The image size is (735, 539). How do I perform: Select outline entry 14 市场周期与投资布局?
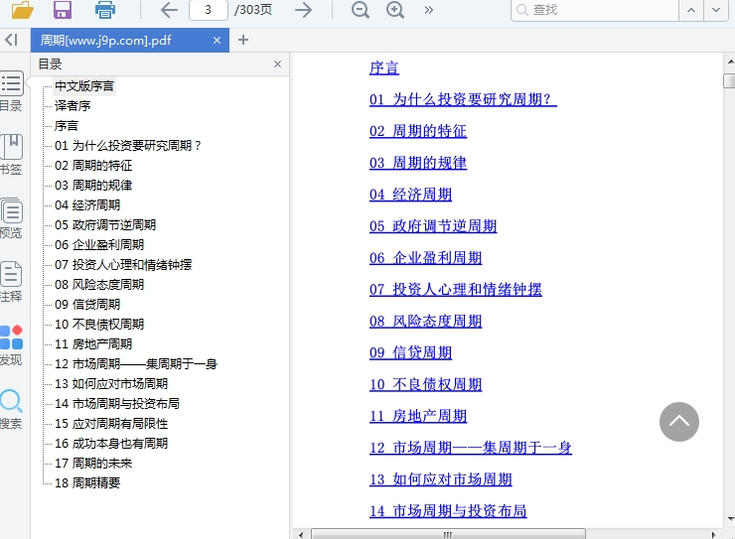pos(117,404)
